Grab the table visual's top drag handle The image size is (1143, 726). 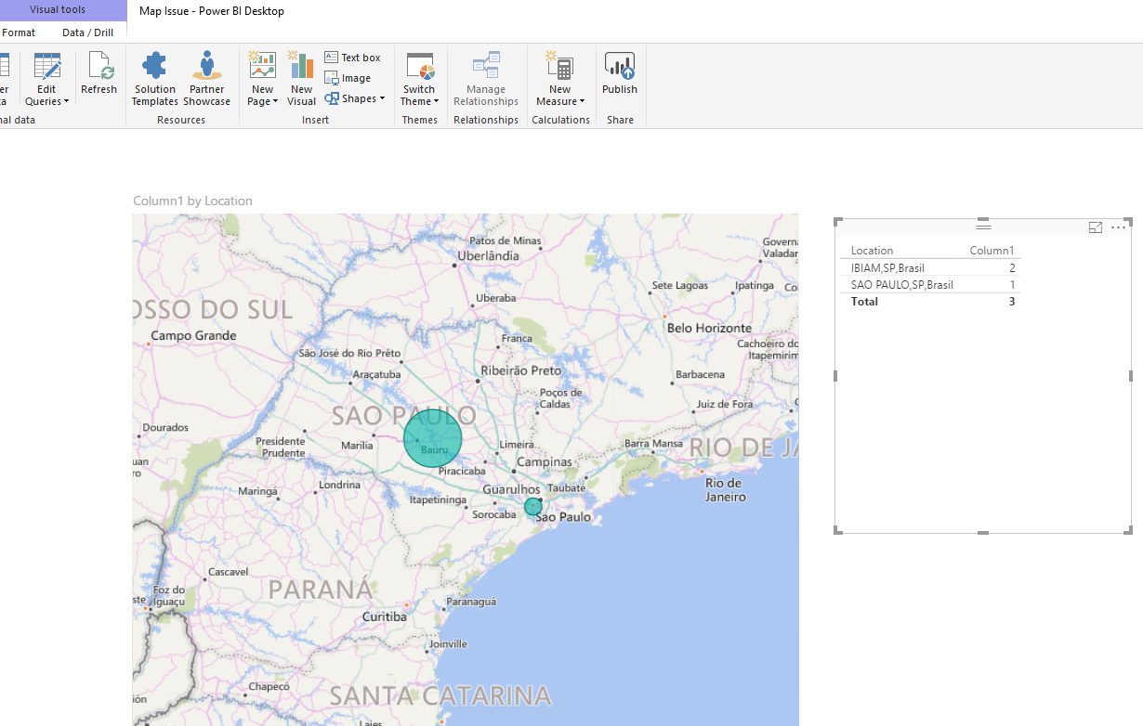pos(983,226)
